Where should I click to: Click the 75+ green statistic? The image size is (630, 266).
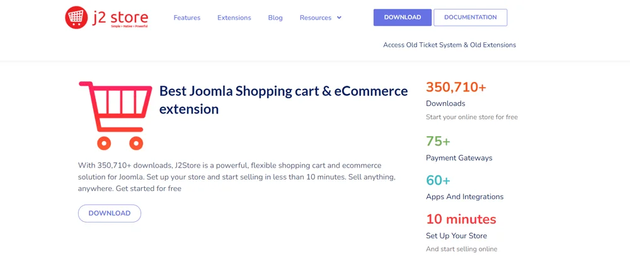tap(438, 141)
